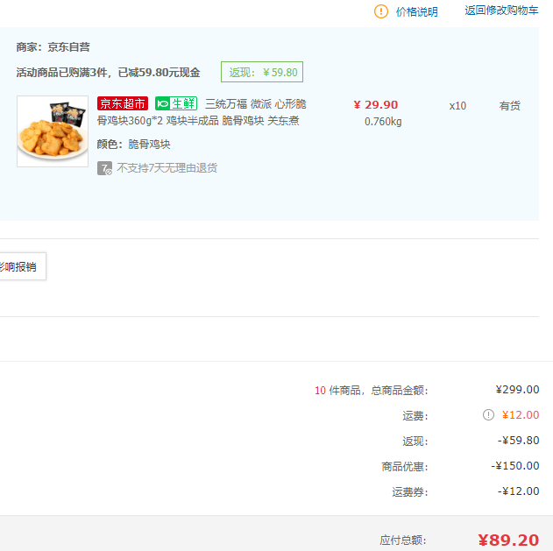Click the 运费券 -¥12.00 value
Image resolution: width=553 pixels, height=551 pixels.
518,491
